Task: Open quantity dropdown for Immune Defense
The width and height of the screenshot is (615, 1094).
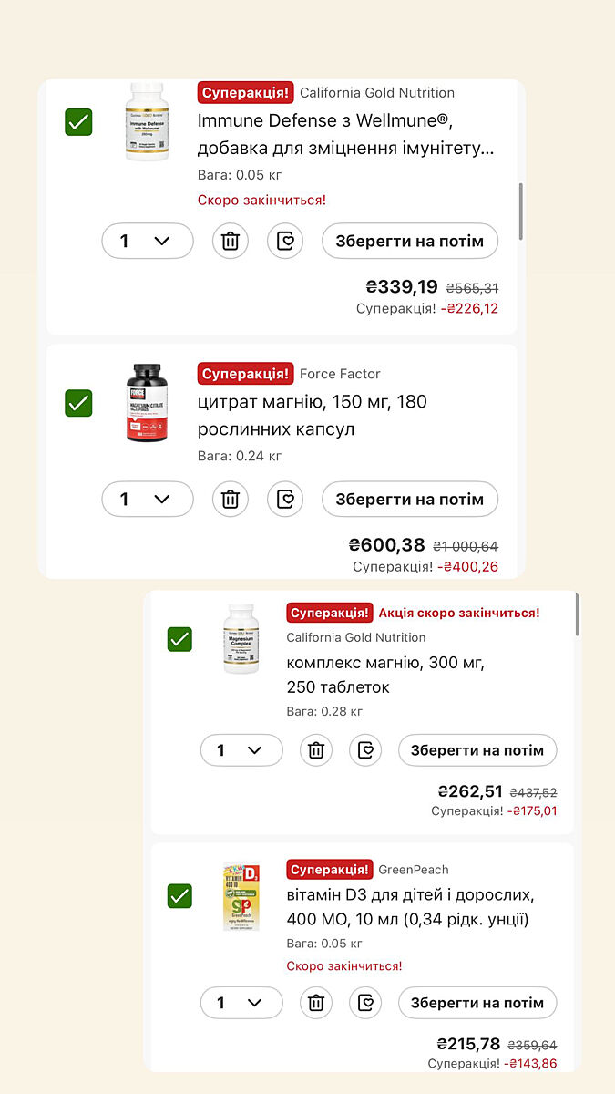Action: 148,242
